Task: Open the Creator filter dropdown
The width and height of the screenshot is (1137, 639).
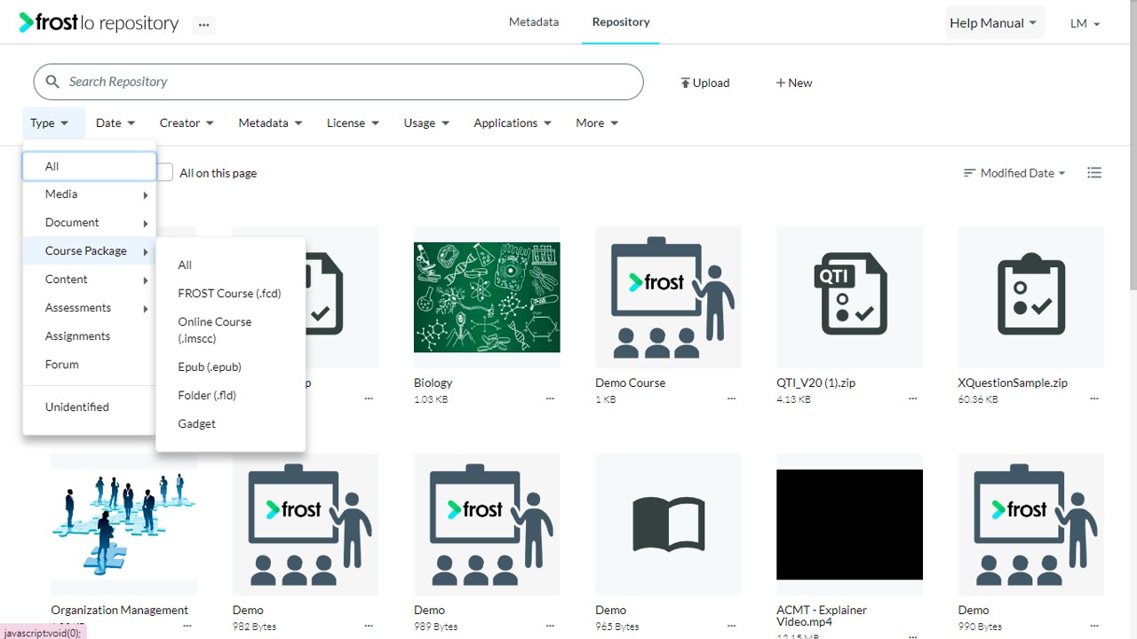Action: pyautogui.click(x=187, y=123)
